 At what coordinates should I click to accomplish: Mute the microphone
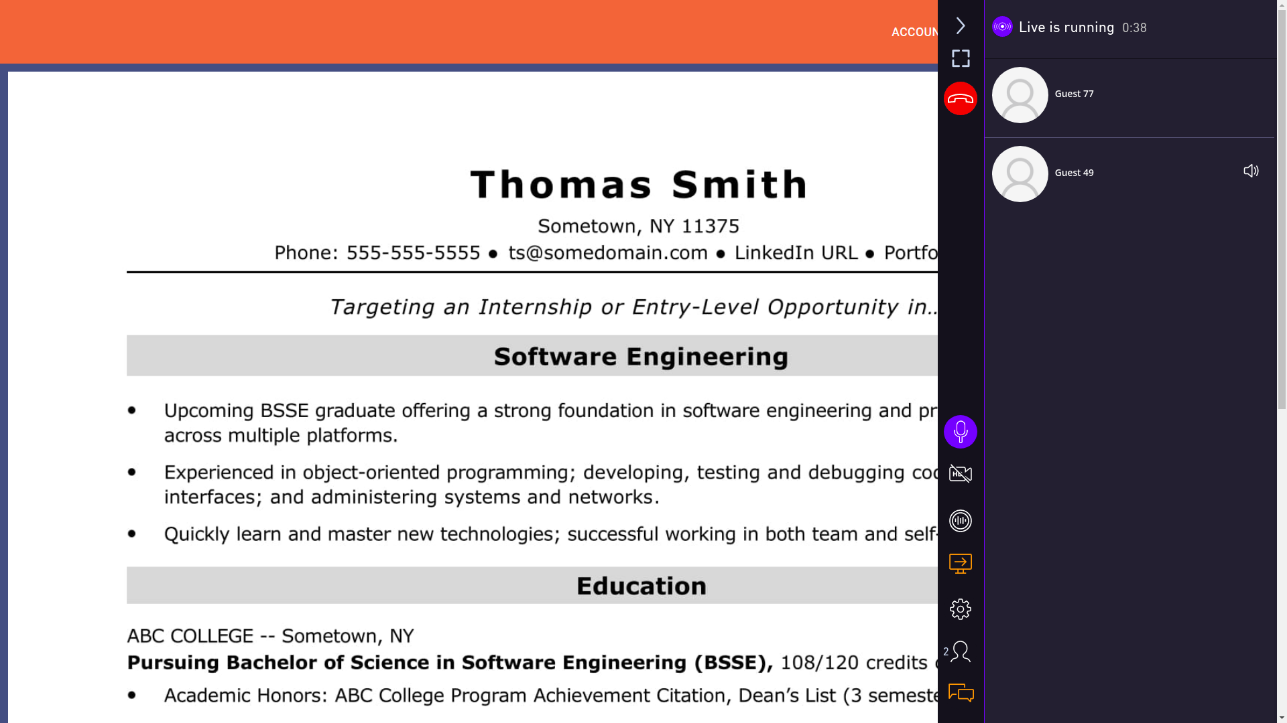[x=961, y=432]
